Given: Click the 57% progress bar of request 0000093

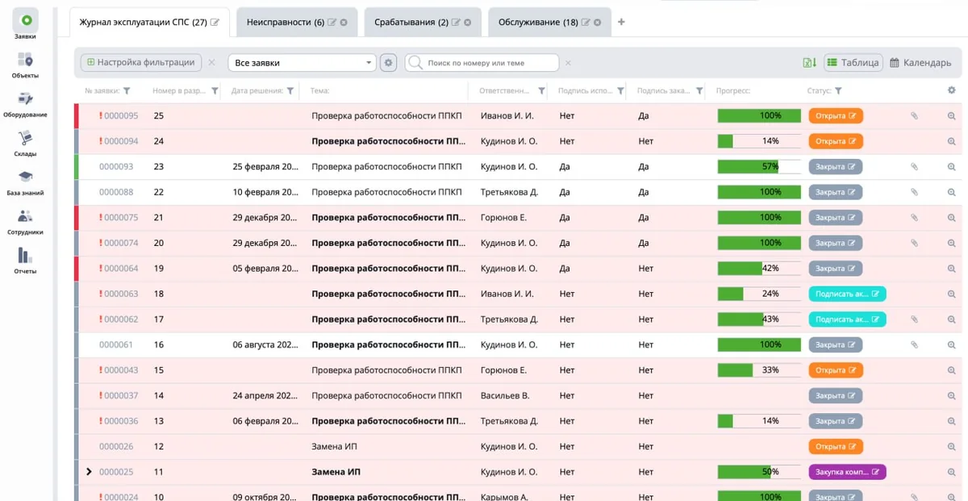Looking at the screenshot, I should coord(759,167).
